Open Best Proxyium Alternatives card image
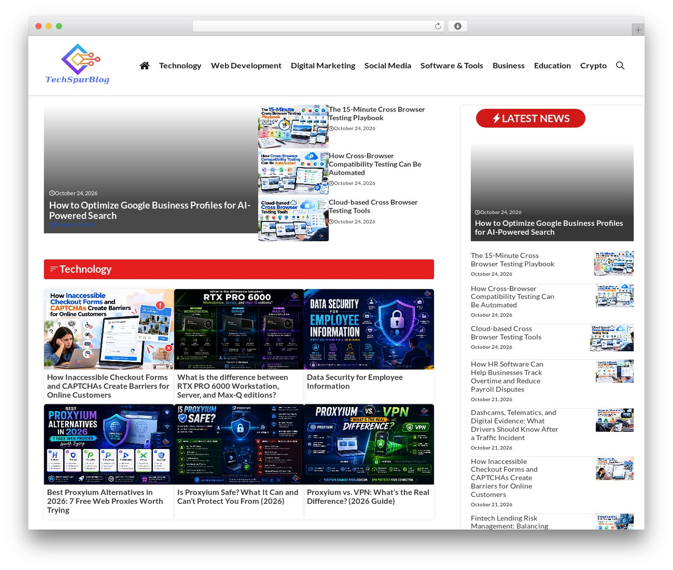 [x=109, y=444]
